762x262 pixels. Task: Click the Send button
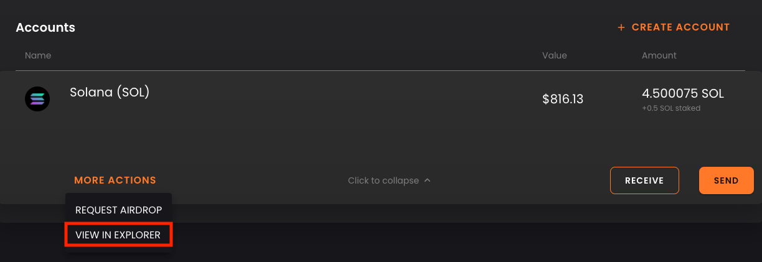pyautogui.click(x=726, y=180)
